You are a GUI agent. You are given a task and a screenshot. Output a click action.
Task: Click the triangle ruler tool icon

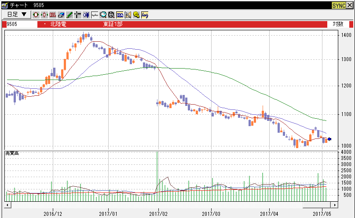[128, 15]
